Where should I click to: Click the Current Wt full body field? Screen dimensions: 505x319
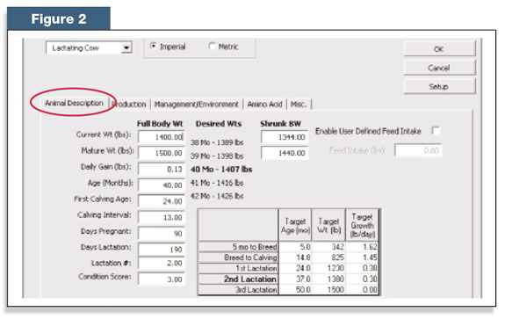(x=162, y=137)
